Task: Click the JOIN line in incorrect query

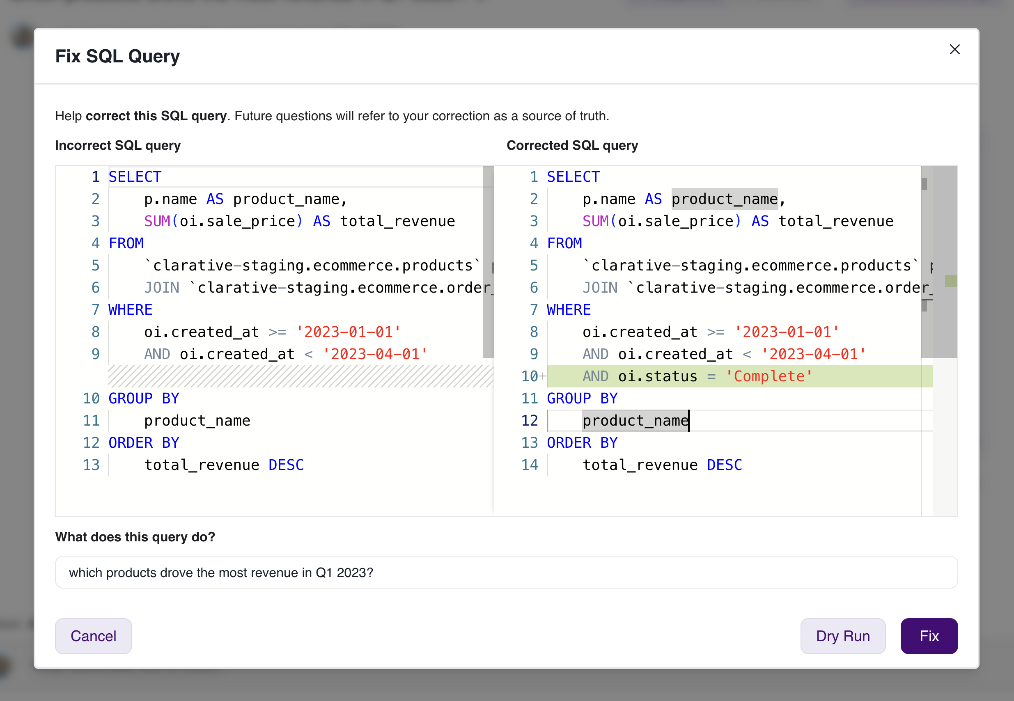Action: [x=319, y=287]
